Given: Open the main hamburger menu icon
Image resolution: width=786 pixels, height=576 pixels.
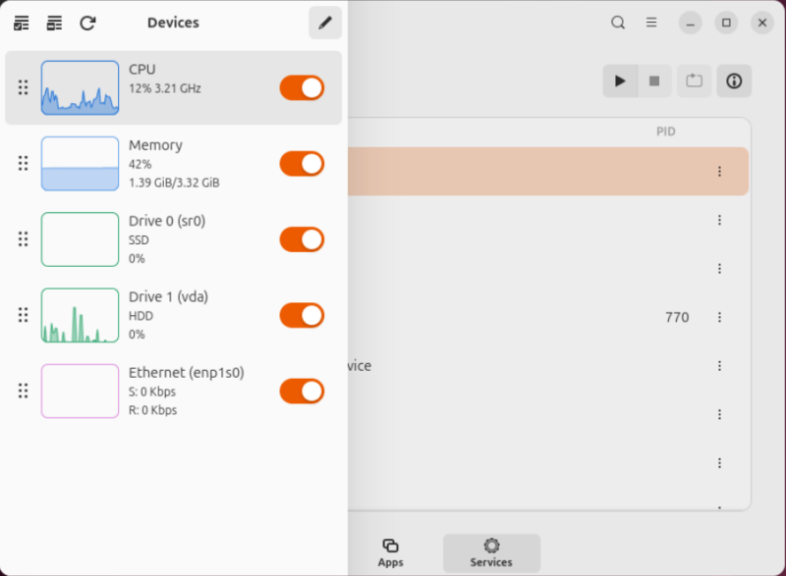Looking at the screenshot, I should click(x=651, y=22).
